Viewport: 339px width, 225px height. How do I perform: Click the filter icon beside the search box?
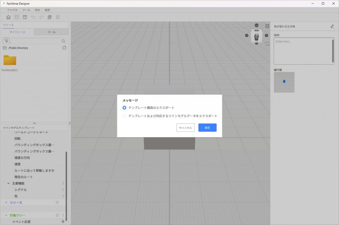coord(6,41)
